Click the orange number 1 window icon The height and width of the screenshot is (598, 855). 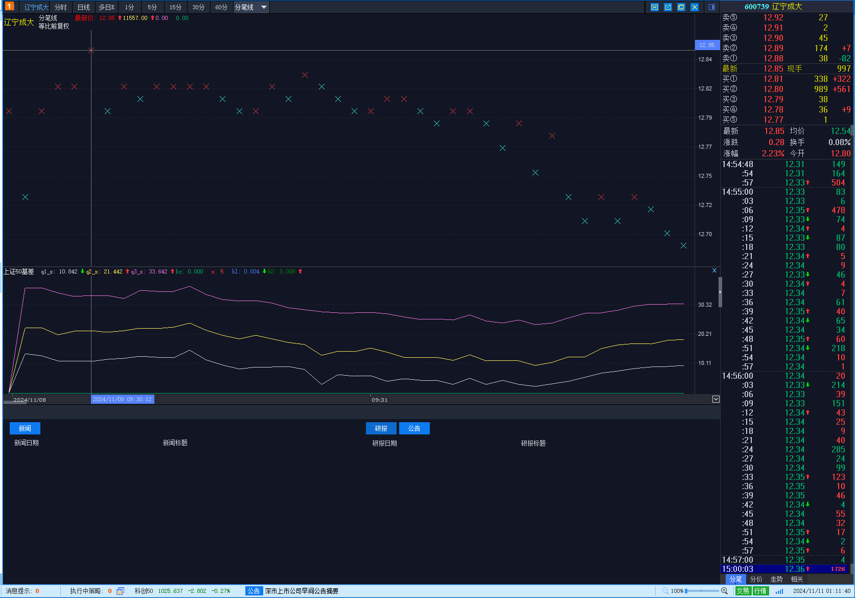pos(9,7)
